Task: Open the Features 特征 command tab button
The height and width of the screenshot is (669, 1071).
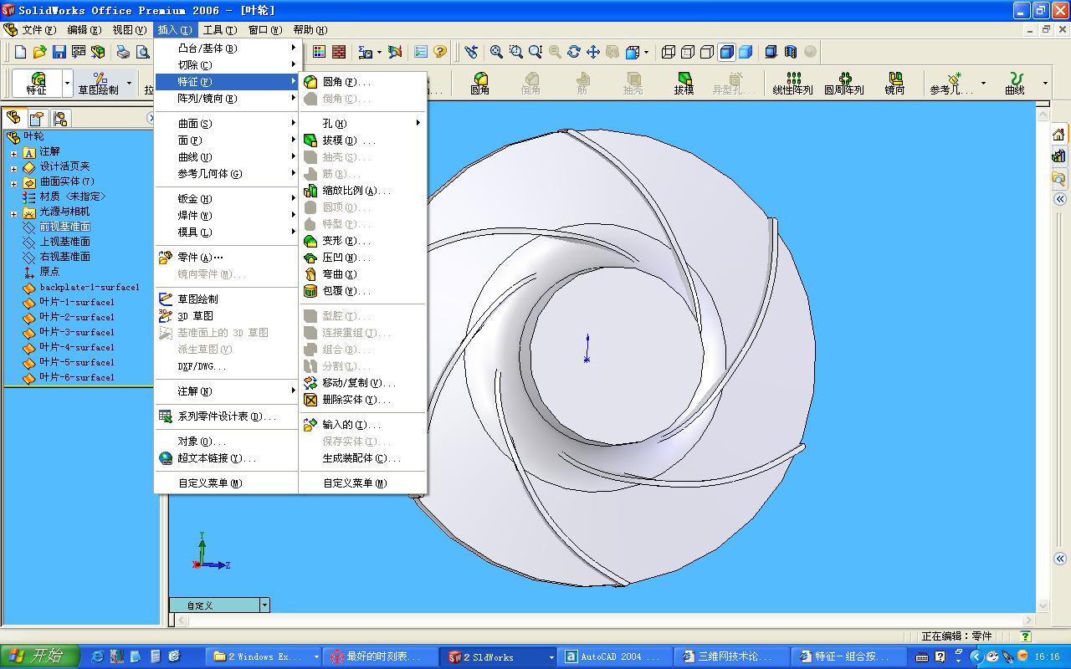Action: pyautogui.click(x=38, y=84)
